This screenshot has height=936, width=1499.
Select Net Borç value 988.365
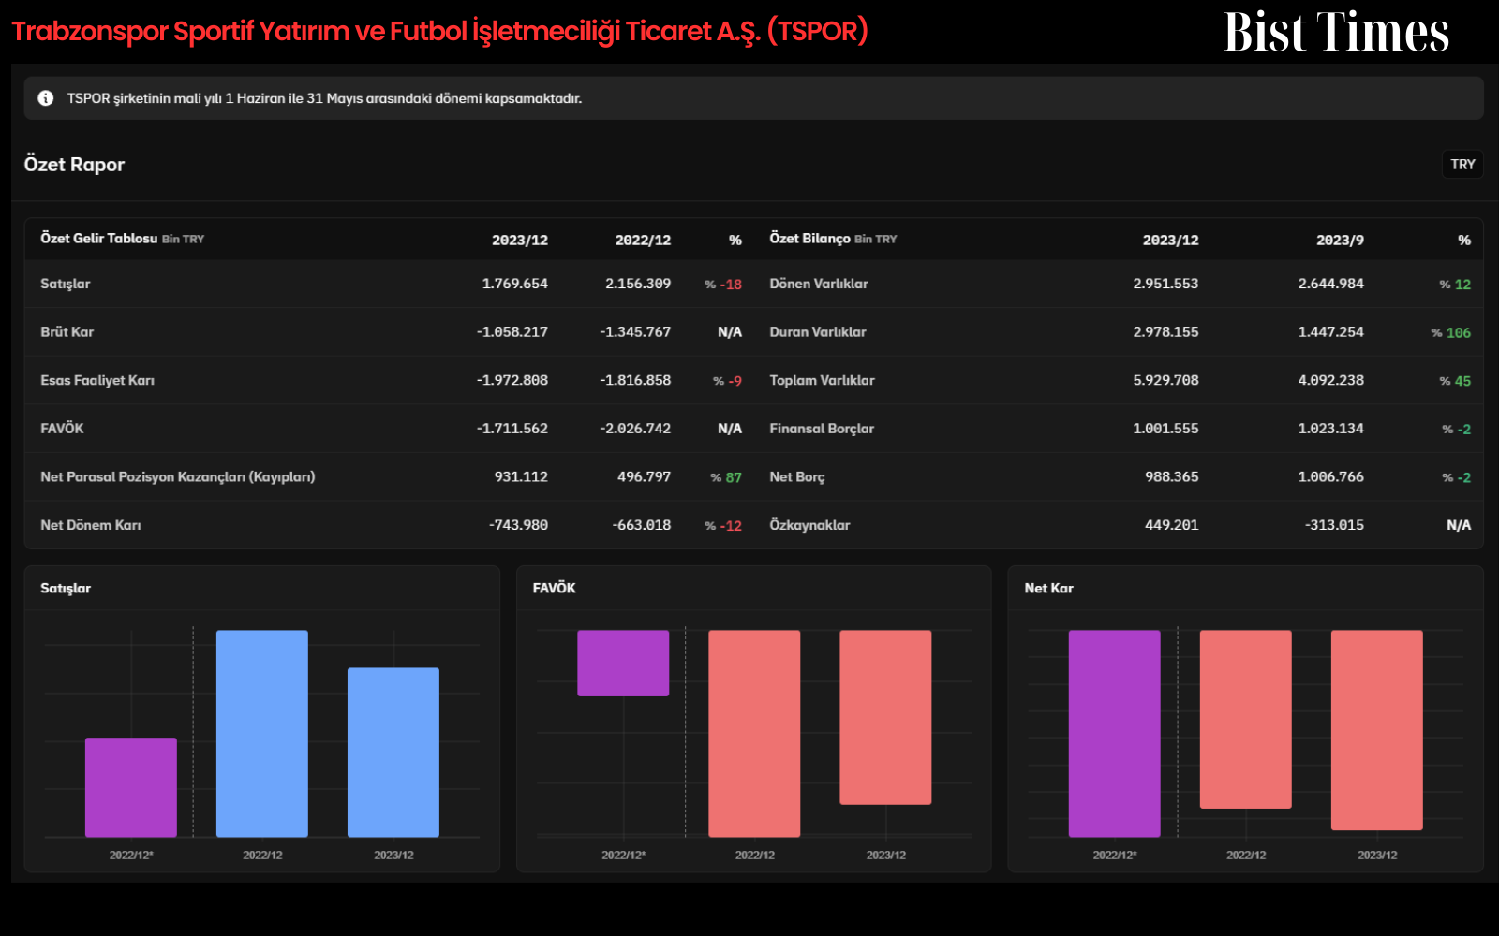1171,476
